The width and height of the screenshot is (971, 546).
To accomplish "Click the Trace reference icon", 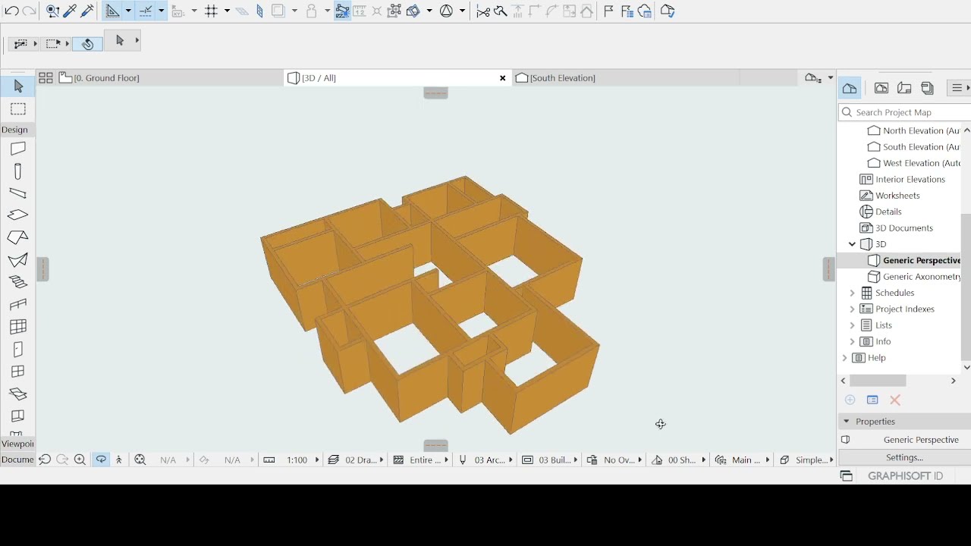I will [x=278, y=11].
